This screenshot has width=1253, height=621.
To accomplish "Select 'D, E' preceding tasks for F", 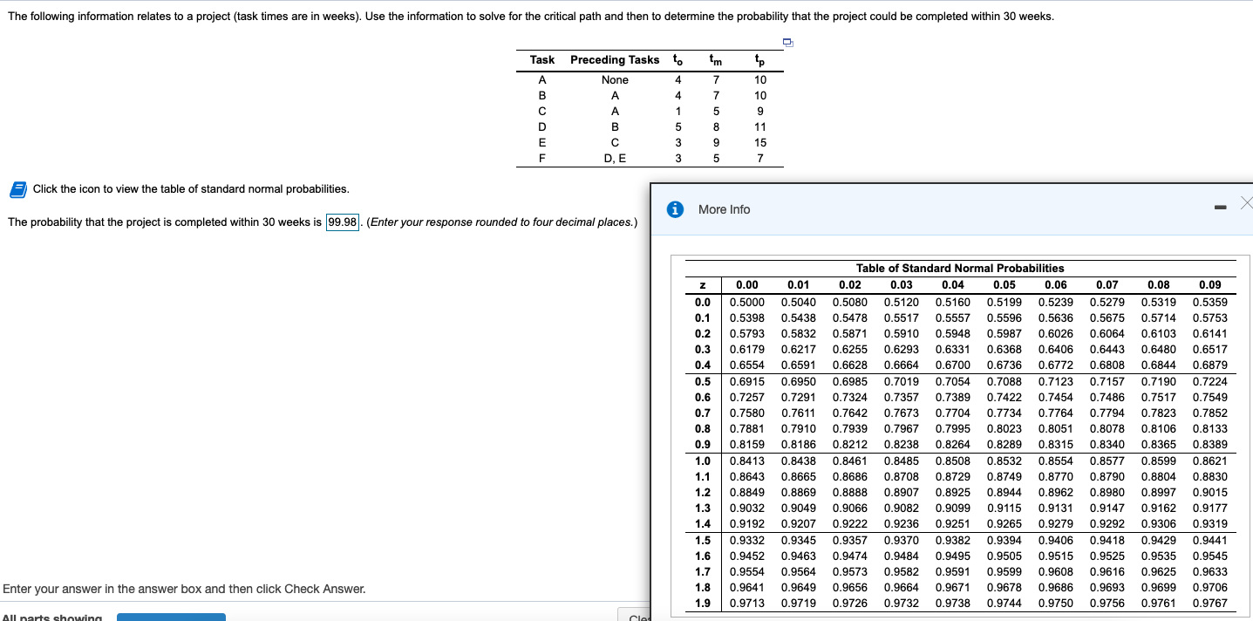I will coord(615,158).
